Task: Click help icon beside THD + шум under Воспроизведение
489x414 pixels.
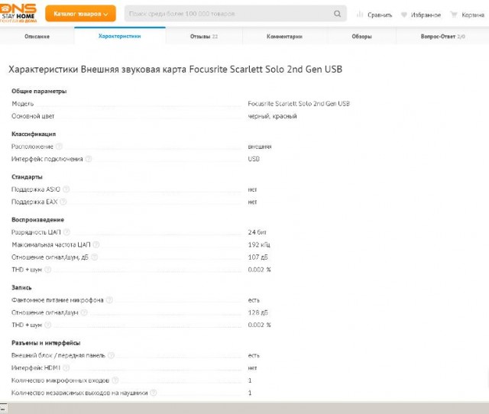Action: [47, 270]
